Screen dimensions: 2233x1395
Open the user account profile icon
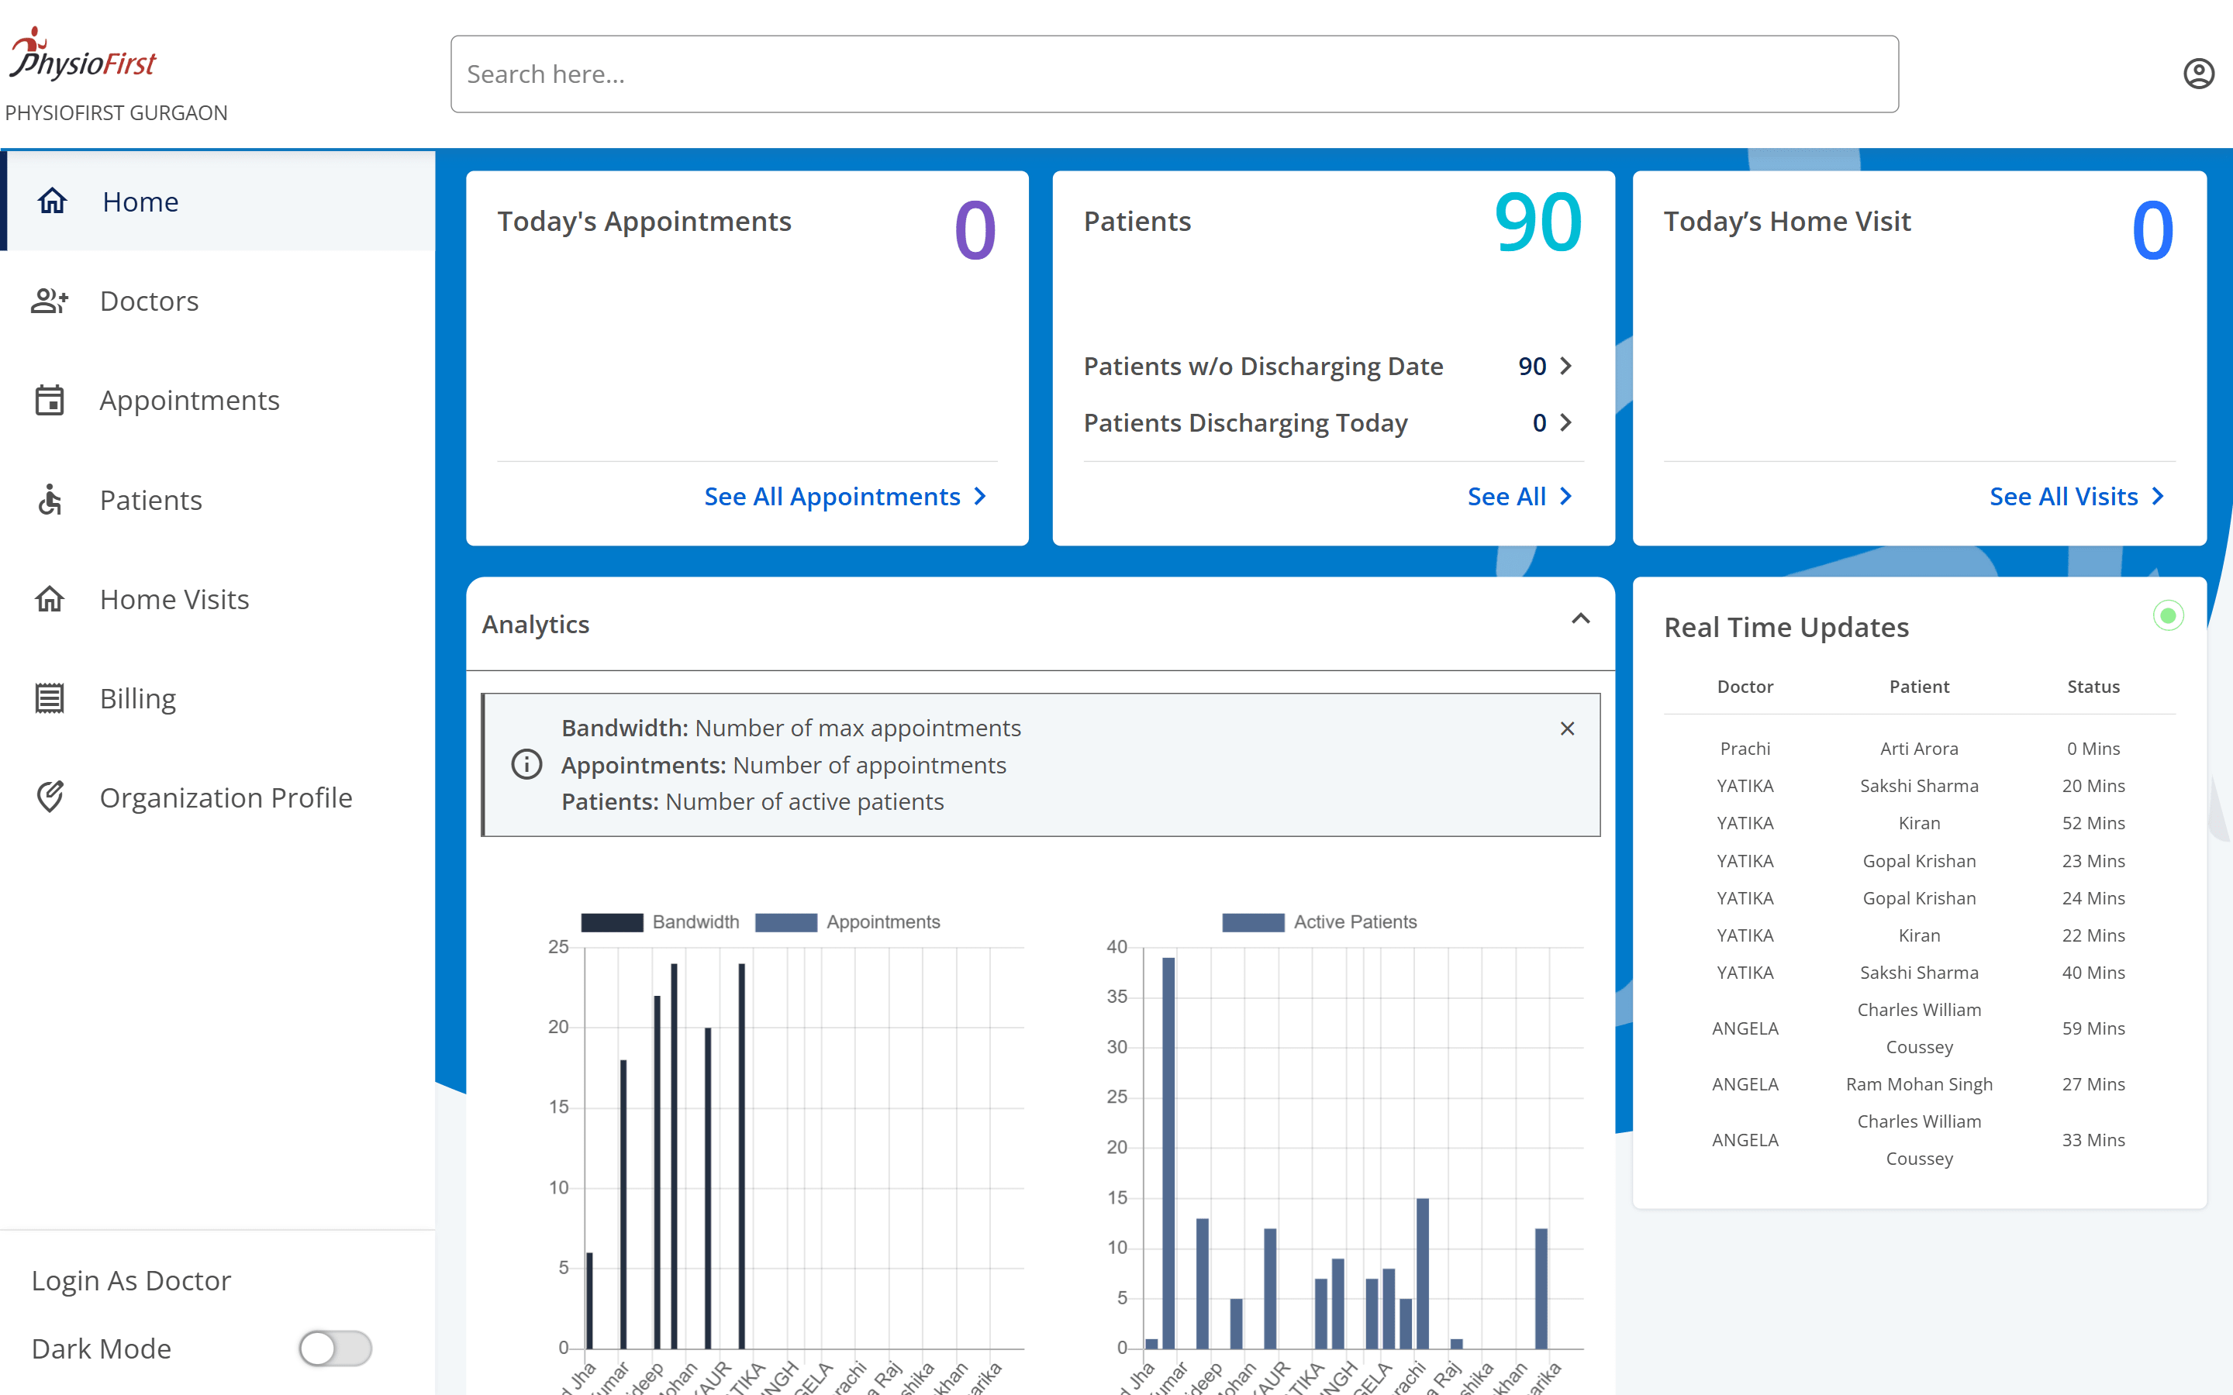2198,74
